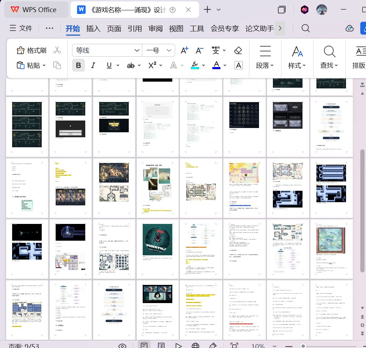The image size is (366, 348).
Task: Switch to the Page (页面) tab
Action: coord(114,29)
